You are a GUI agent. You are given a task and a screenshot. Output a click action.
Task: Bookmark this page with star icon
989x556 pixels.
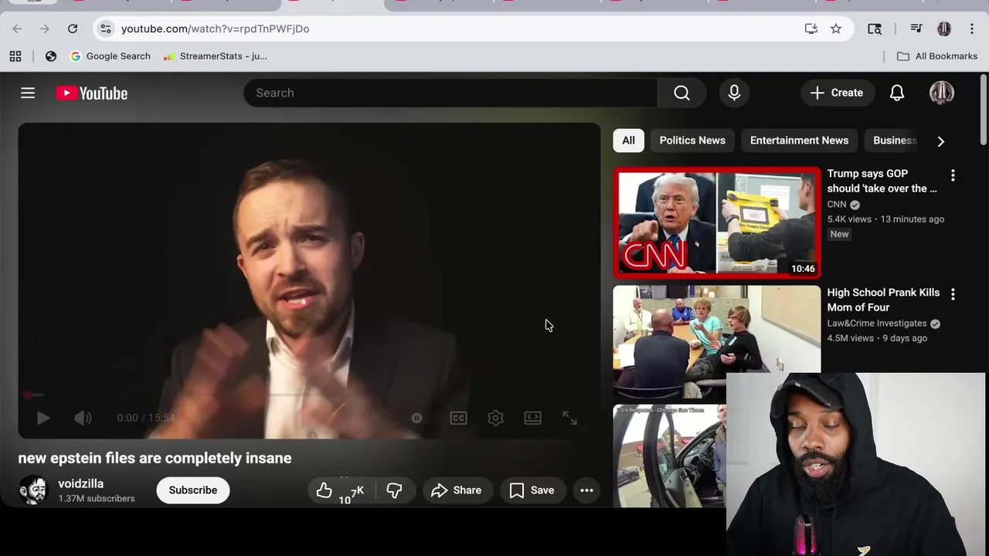point(836,29)
